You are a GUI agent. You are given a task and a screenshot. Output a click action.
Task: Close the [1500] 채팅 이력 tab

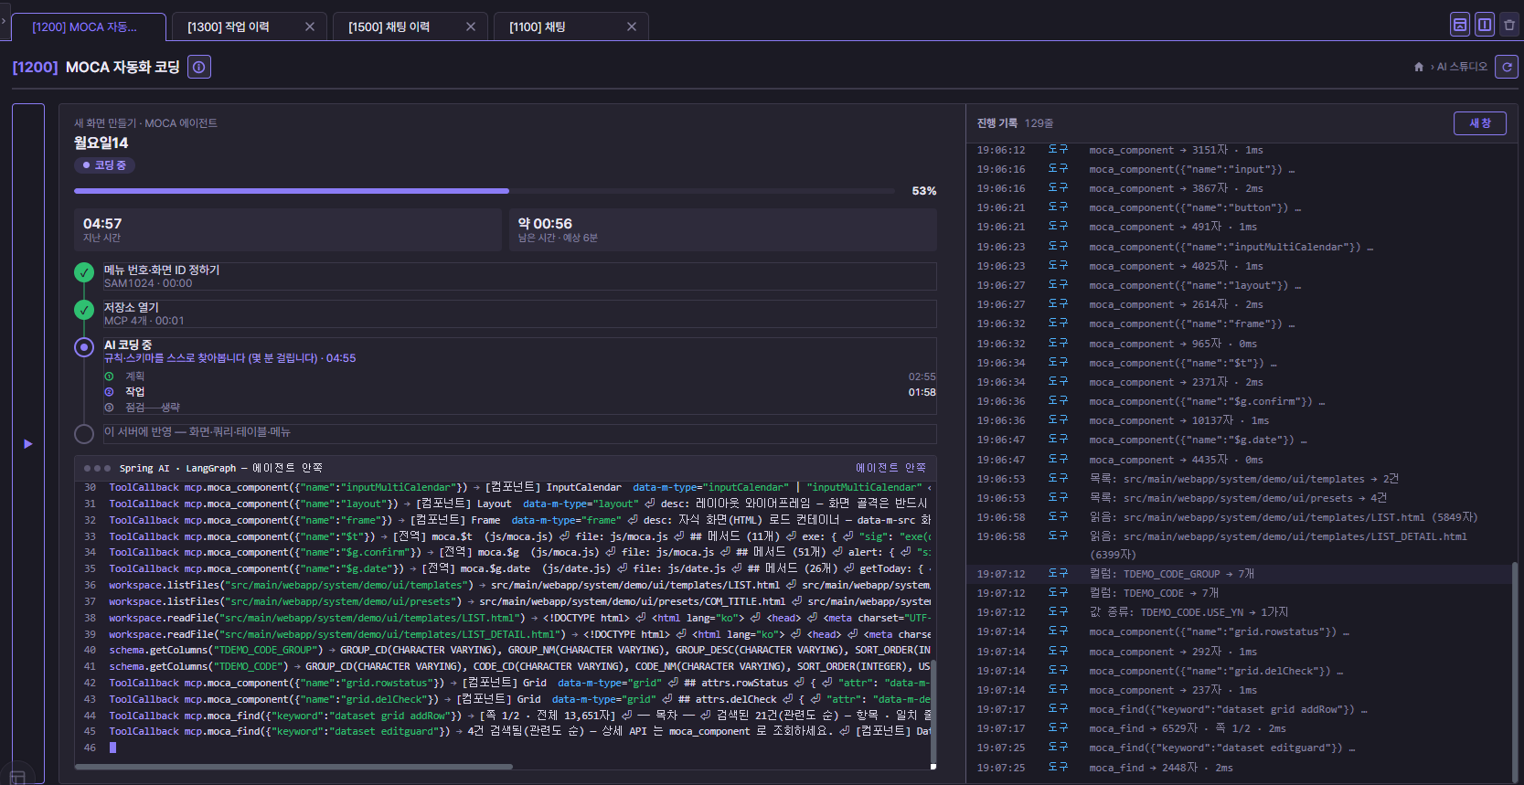[x=471, y=27]
